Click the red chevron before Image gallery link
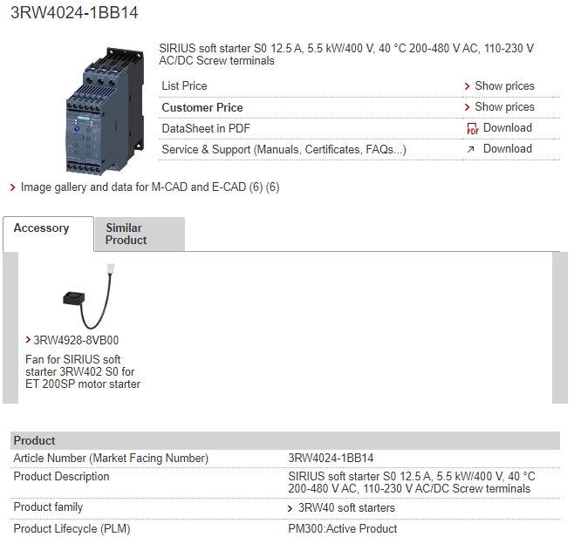 pos(13,187)
